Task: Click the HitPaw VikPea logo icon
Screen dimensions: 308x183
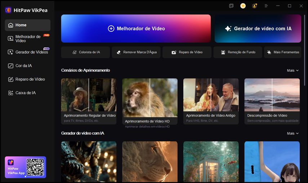Action: pos(8,10)
